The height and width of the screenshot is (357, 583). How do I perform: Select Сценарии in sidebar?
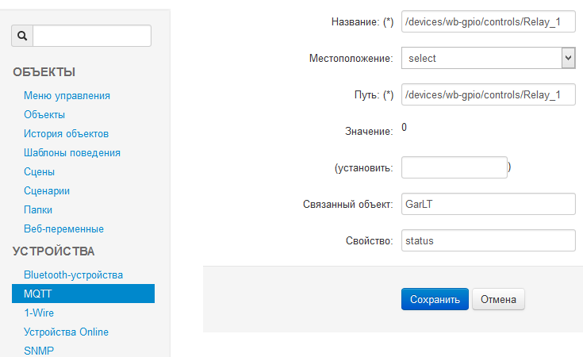point(47,191)
